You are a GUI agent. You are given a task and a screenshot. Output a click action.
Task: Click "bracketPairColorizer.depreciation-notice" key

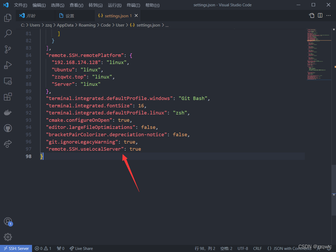107,134
